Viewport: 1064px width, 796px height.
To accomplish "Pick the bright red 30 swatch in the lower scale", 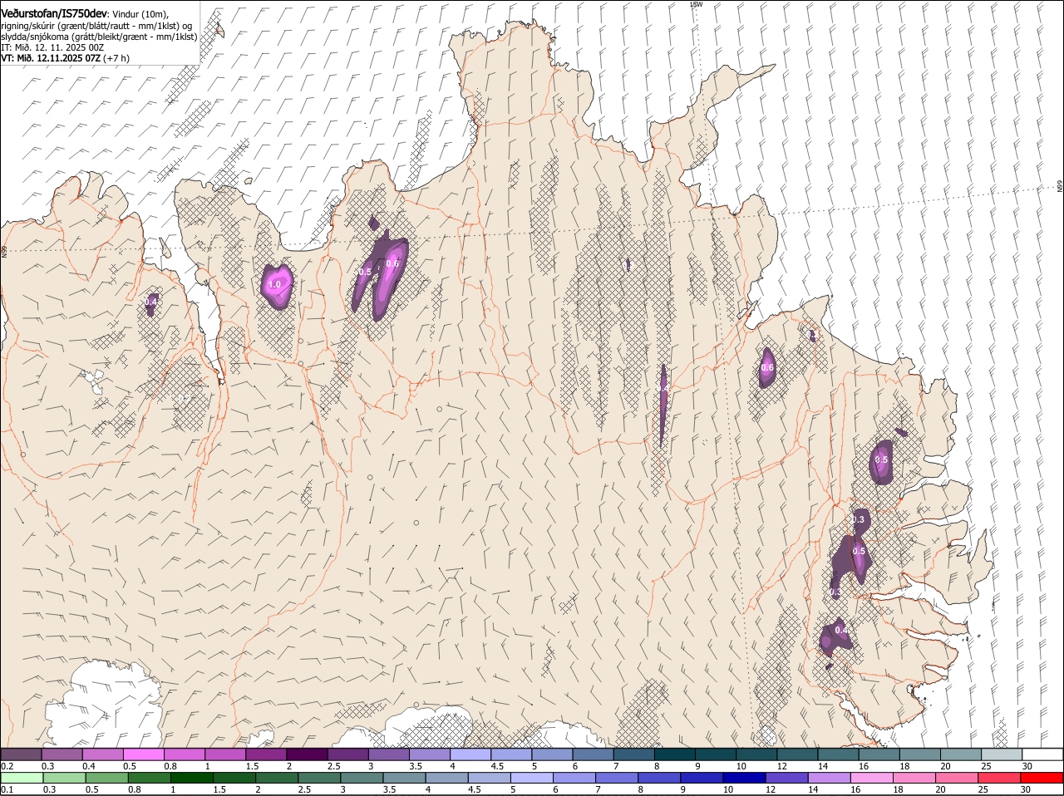I will (x=1042, y=778).
